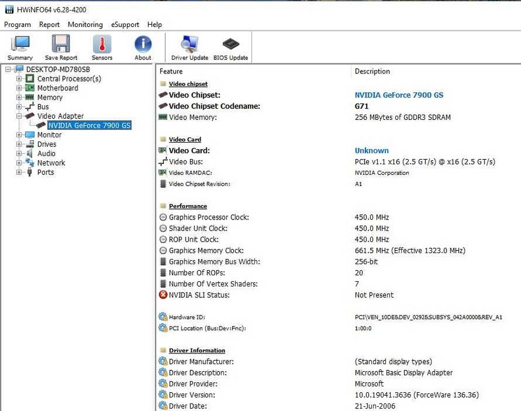
Task: Expand the Central Processor(s) node
Action: pos(19,79)
